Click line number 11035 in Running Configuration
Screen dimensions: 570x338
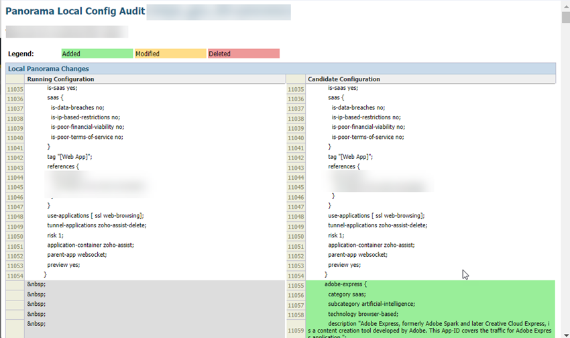tap(15, 89)
